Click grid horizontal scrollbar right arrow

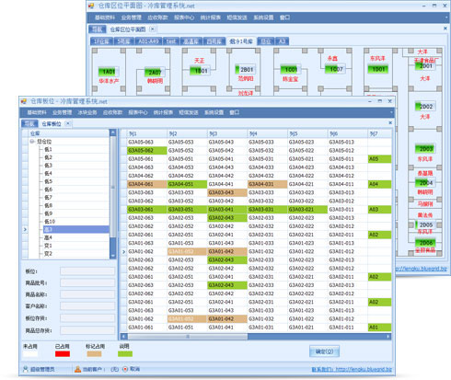click(388, 337)
